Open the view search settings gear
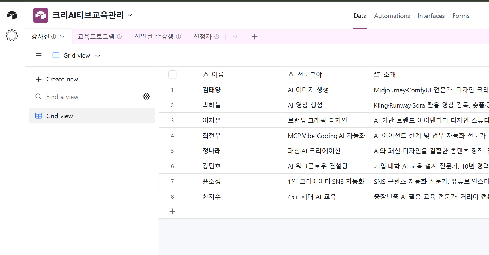The width and height of the screenshot is (489, 255). 146,96
